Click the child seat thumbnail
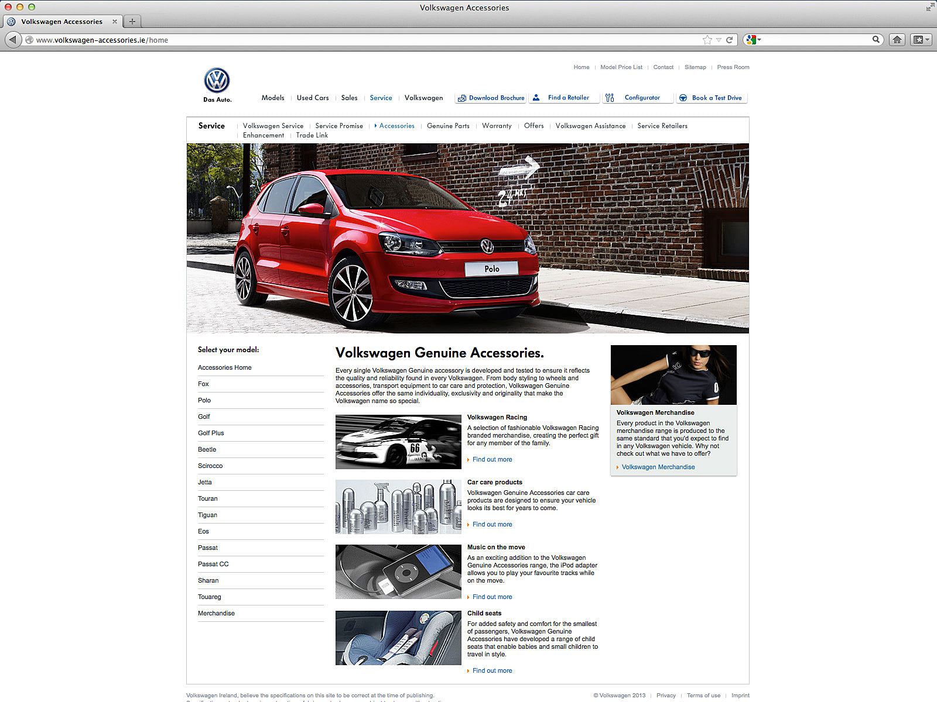Screen dimensions: 937x702 pyautogui.click(x=398, y=638)
